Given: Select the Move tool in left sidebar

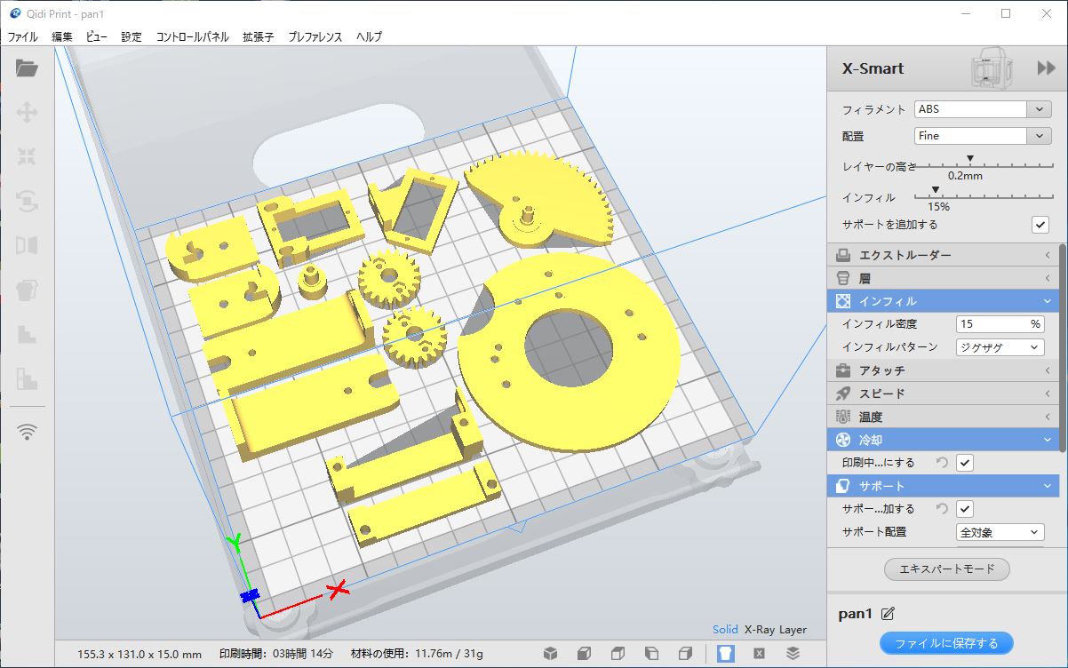Looking at the screenshot, I should click(27, 112).
